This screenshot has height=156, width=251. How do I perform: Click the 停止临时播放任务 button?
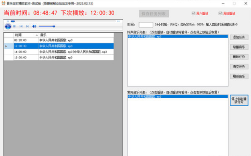coord(239,100)
